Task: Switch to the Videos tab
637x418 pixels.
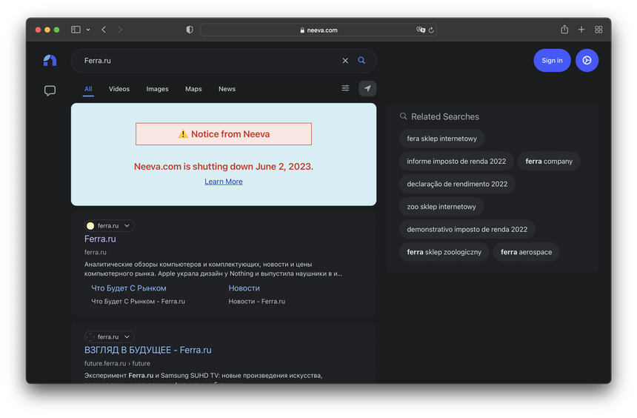Action: point(119,89)
